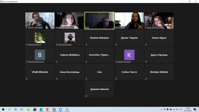Image resolution: width=199 pixels, height=112 pixels.
Task: Click the gray B avatar of Вікторія
Action: click(40, 55)
